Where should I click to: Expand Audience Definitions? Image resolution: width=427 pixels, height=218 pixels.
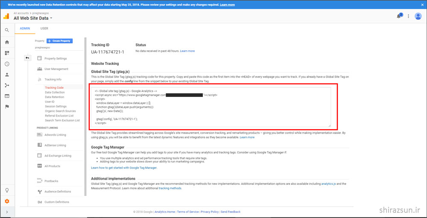[58, 192]
